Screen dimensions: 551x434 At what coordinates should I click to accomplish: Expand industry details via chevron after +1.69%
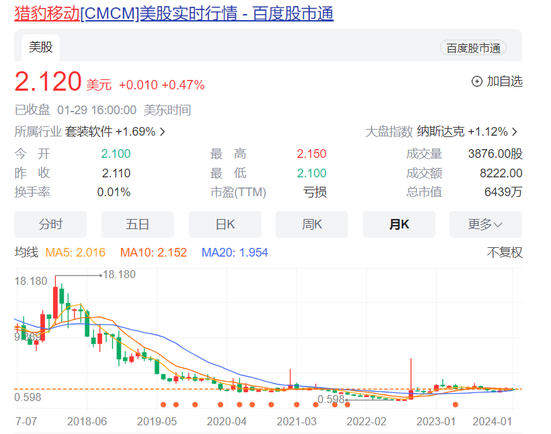163,132
